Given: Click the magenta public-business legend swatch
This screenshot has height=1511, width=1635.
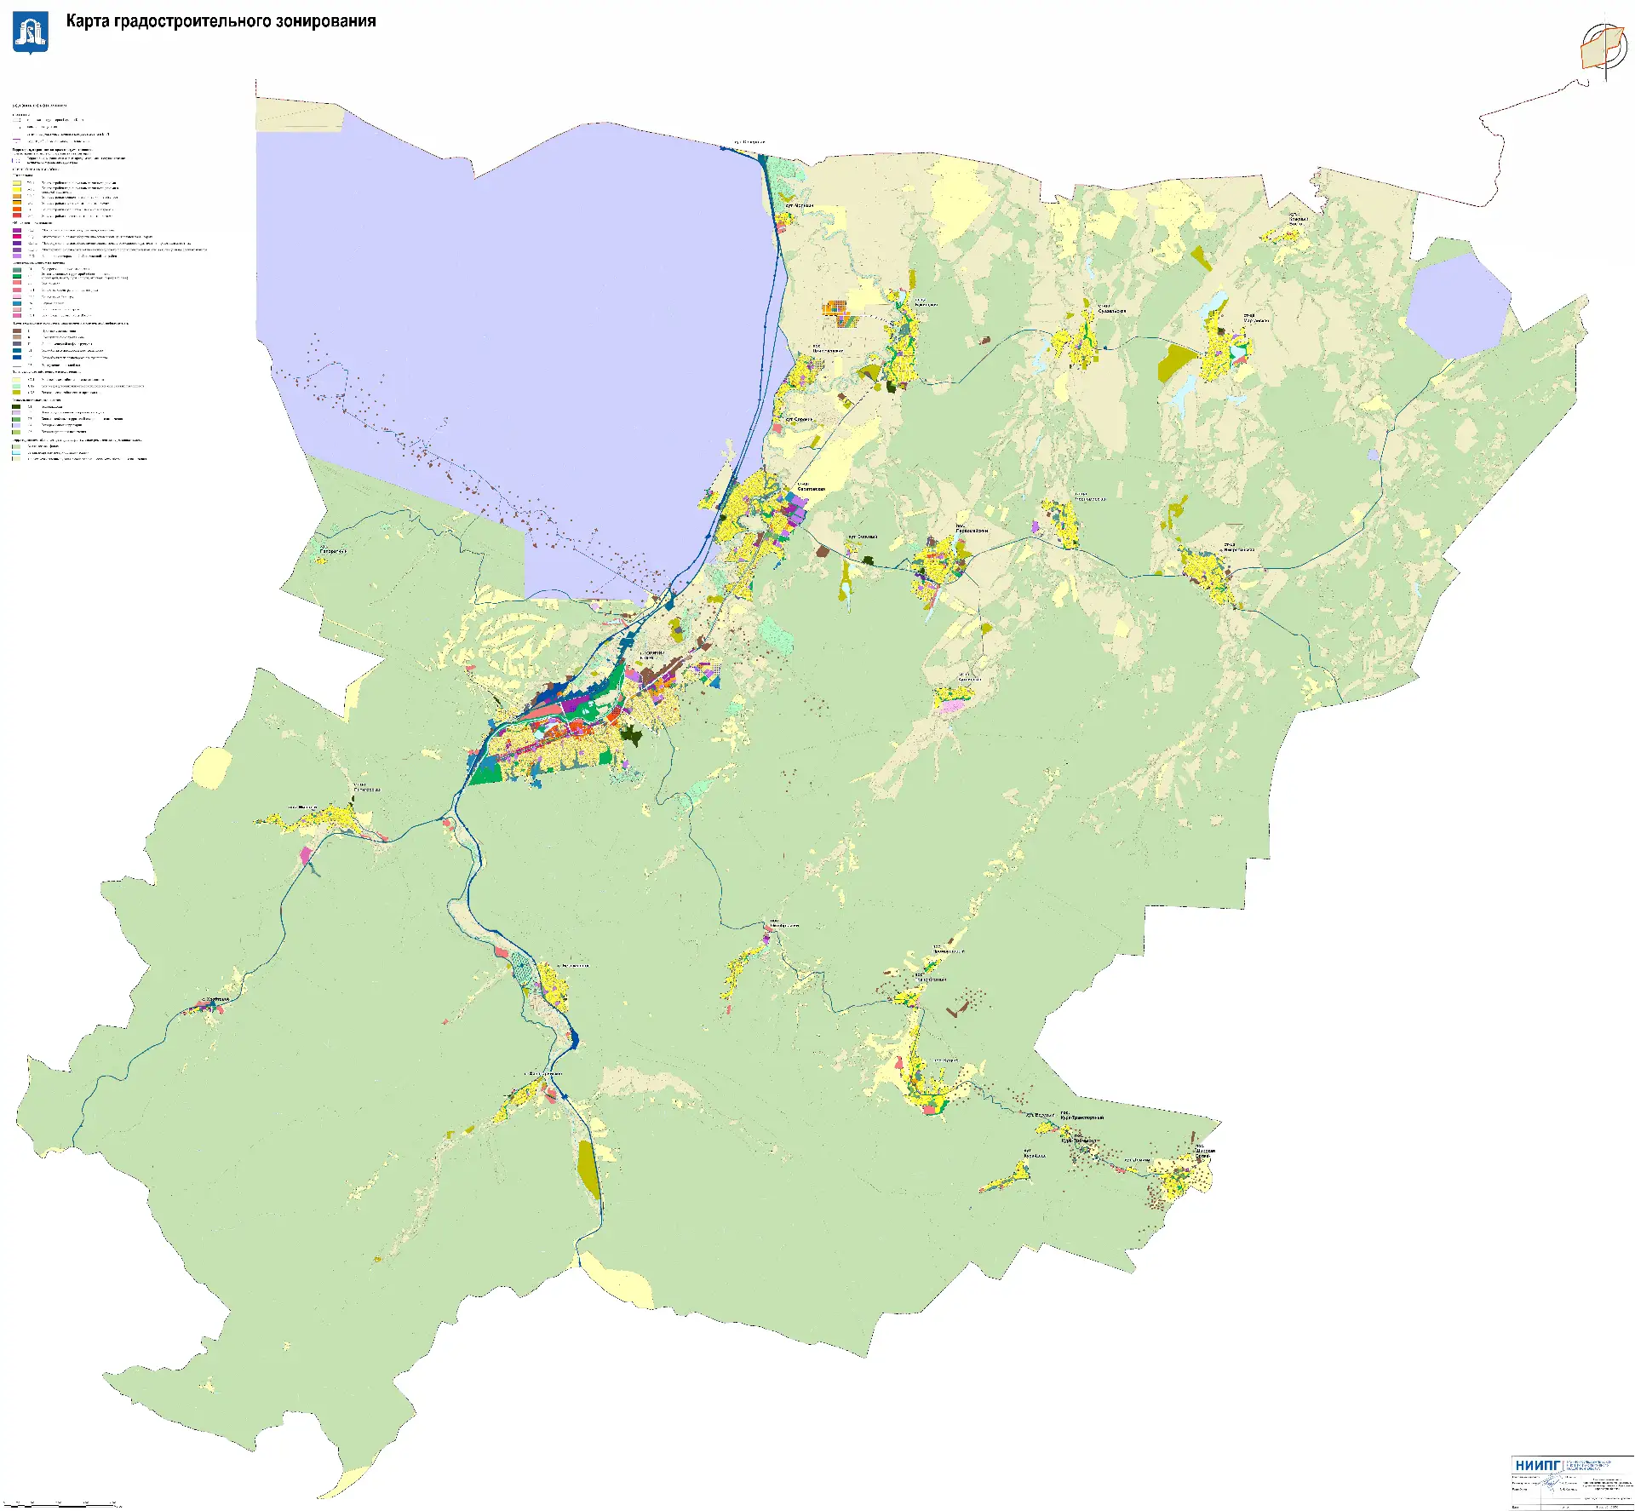Looking at the screenshot, I should click(17, 236).
